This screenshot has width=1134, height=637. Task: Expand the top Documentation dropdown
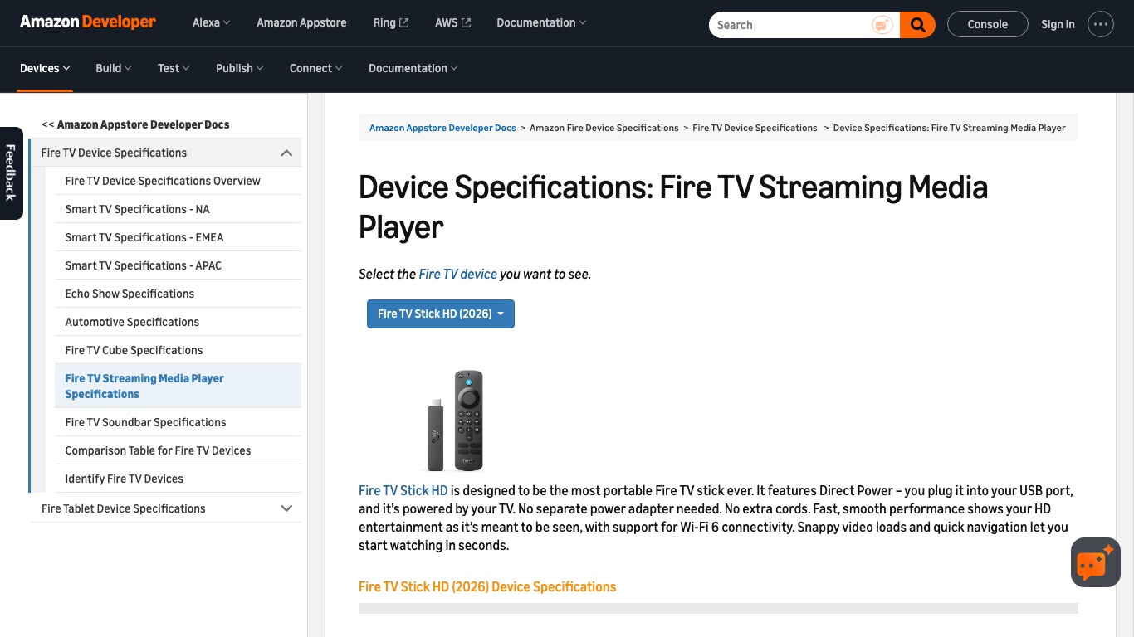point(541,22)
